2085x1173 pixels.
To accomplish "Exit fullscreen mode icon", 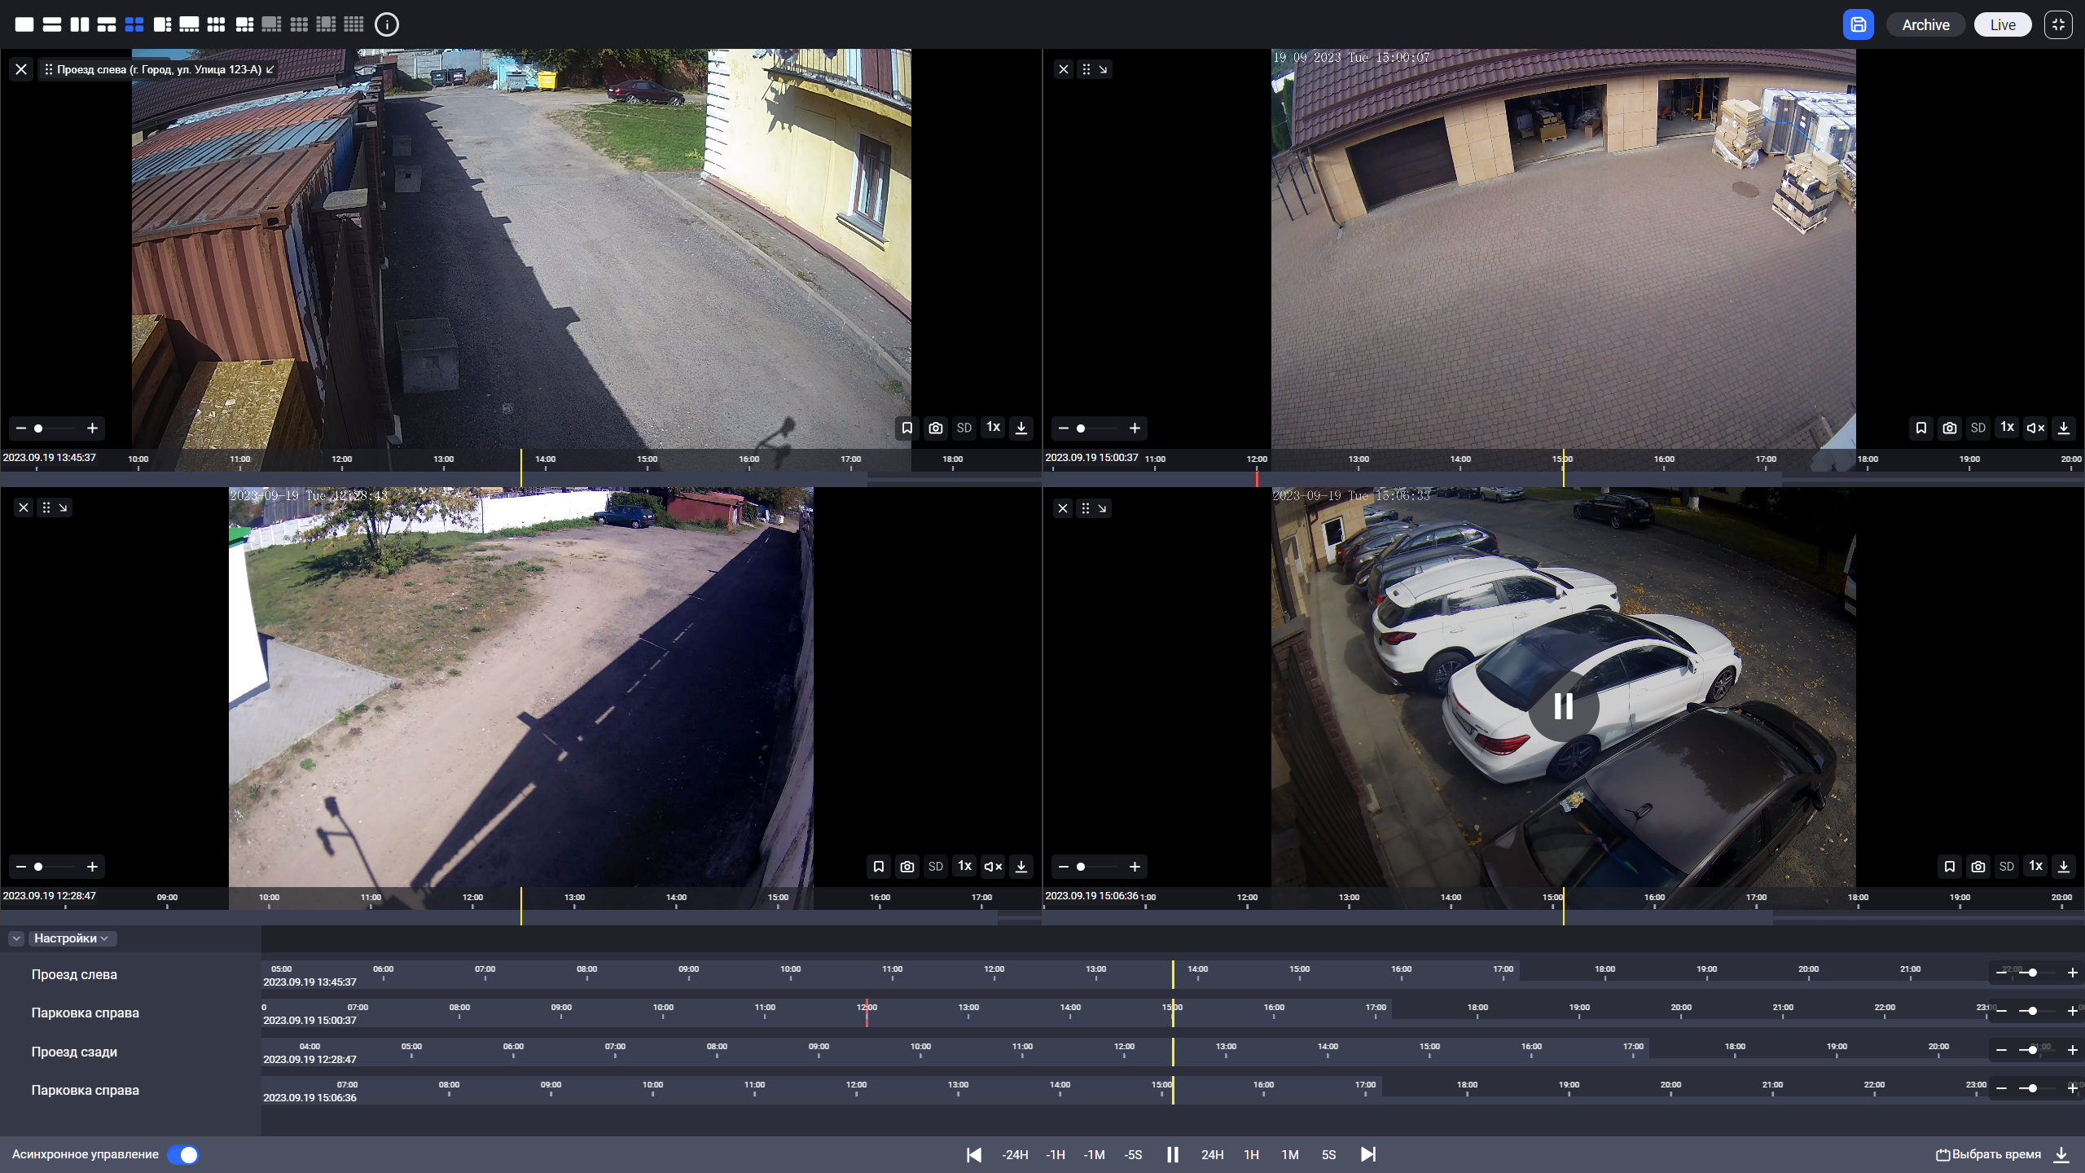I will point(2058,24).
